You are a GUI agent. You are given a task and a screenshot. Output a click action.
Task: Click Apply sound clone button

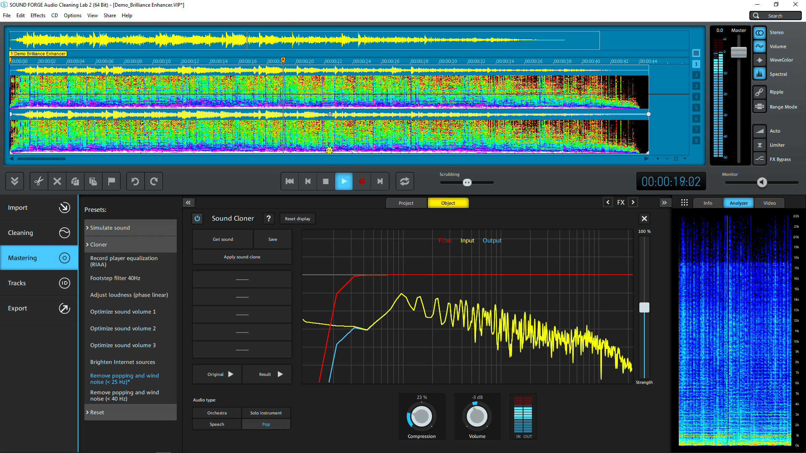pyautogui.click(x=242, y=257)
